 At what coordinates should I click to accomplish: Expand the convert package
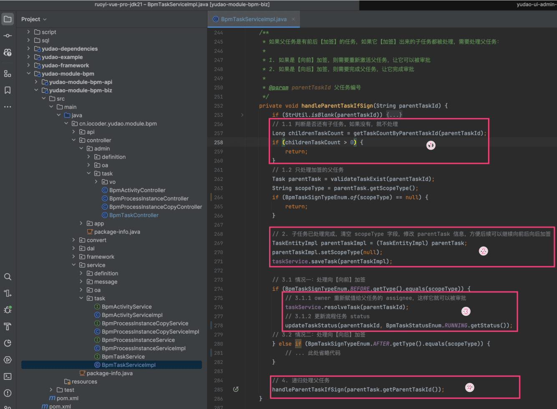click(74, 240)
